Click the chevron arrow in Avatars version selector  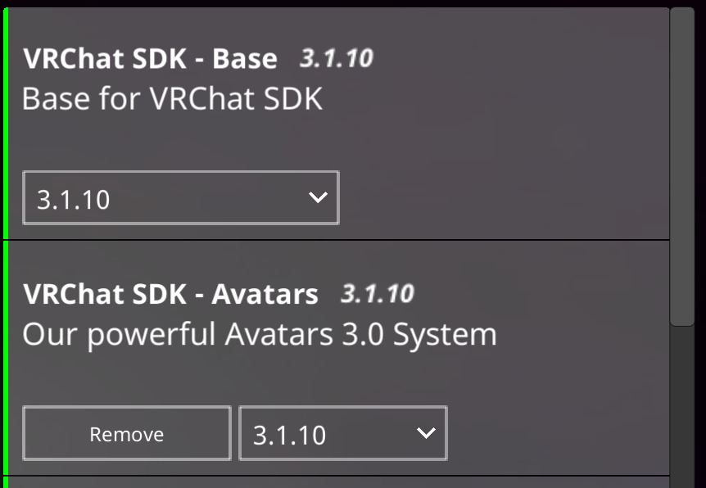[x=426, y=433]
